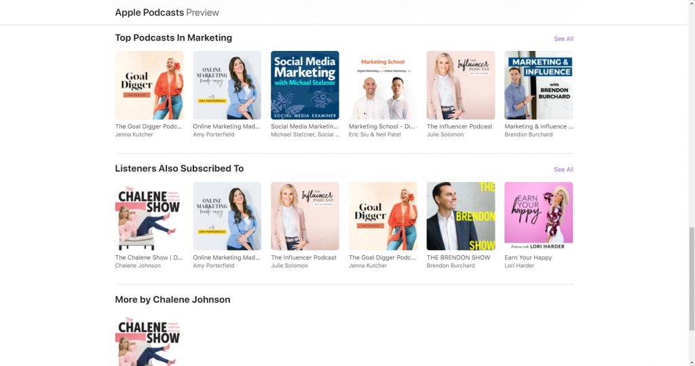This screenshot has height=366, width=695.
Task: Click author 'Amy Porterfield' in Top Podcasts
Action: click(x=214, y=134)
